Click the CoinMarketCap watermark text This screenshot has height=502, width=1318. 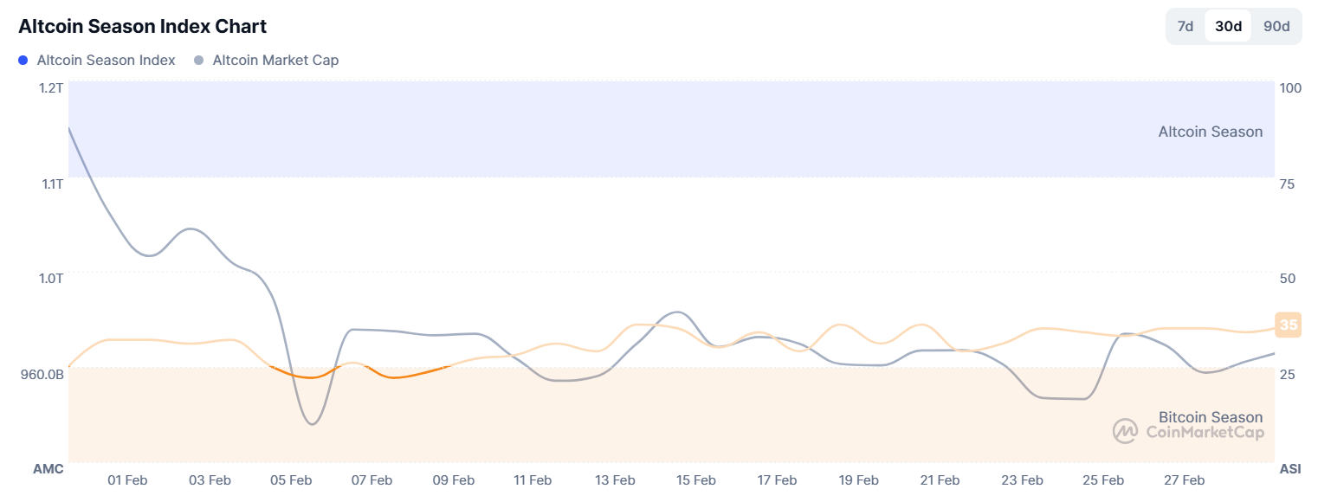tap(1204, 432)
